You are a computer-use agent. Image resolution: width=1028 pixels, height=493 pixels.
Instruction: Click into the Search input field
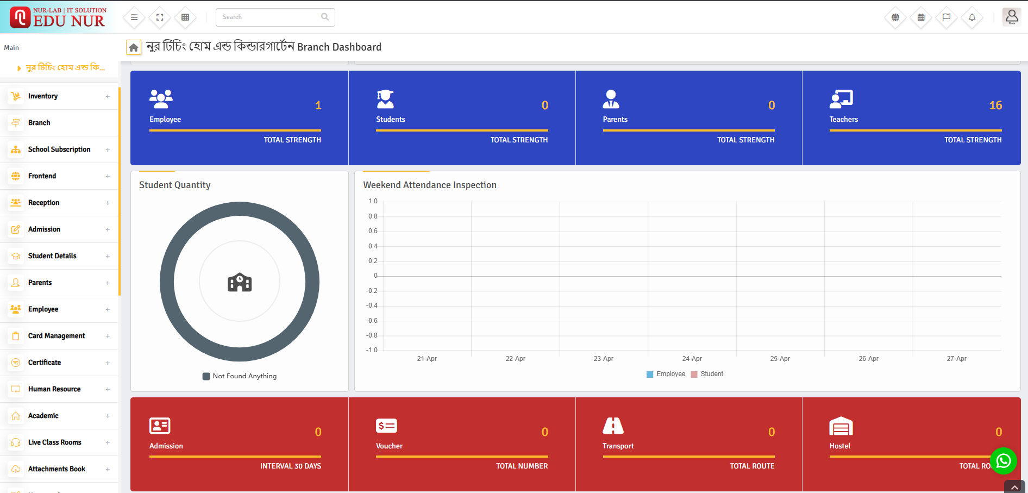(275, 17)
